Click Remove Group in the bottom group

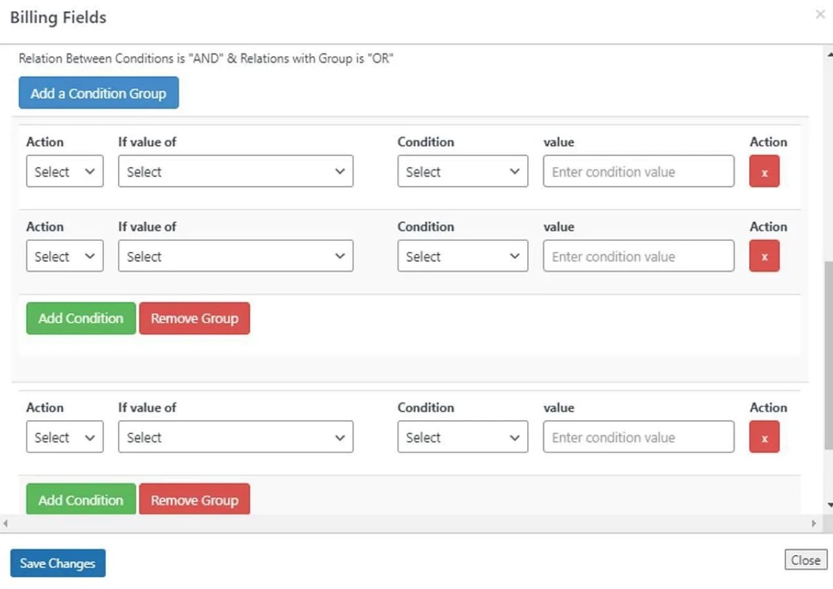click(x=194, y=499)
